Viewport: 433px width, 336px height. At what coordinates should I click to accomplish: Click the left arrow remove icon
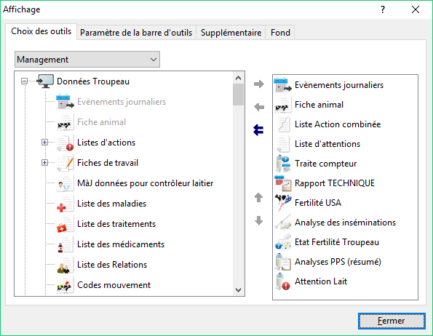(x=259, y=107)
